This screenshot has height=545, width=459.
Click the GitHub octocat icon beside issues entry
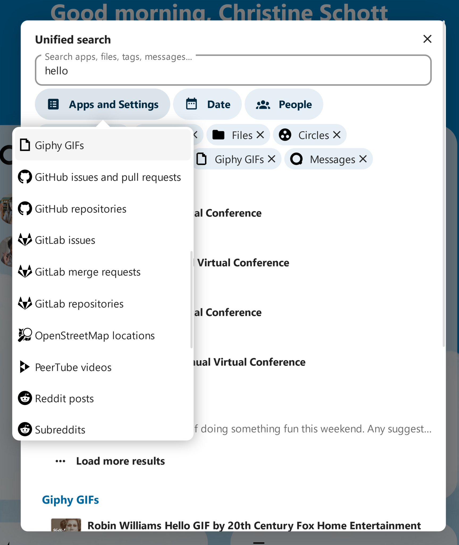tap(25, 177)
